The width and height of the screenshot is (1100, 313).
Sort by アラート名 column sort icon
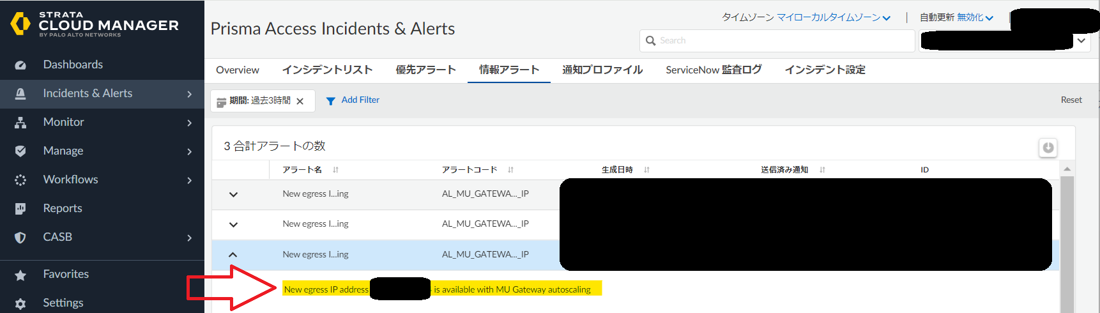(x=336, y=170)
